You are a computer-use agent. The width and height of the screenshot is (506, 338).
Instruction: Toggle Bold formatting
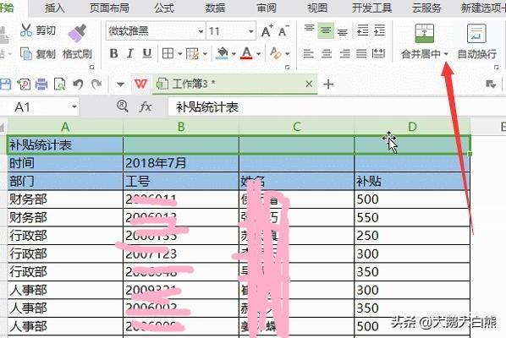click(113, 53)
